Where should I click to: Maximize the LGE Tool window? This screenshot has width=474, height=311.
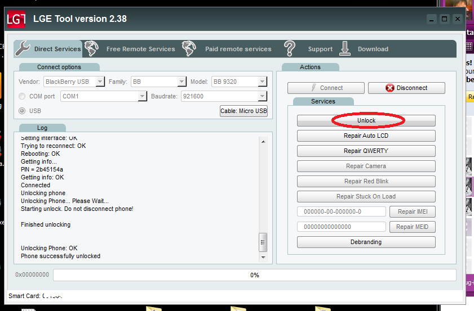(444, 19)
